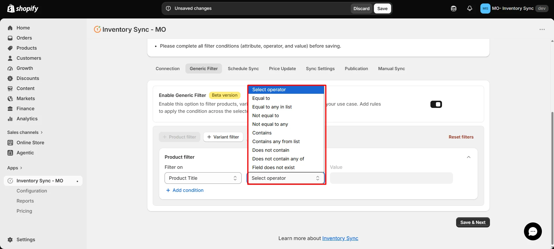Click the Select operator combo box
Screen dimensions: 554x249
click(x=286, y=178)
